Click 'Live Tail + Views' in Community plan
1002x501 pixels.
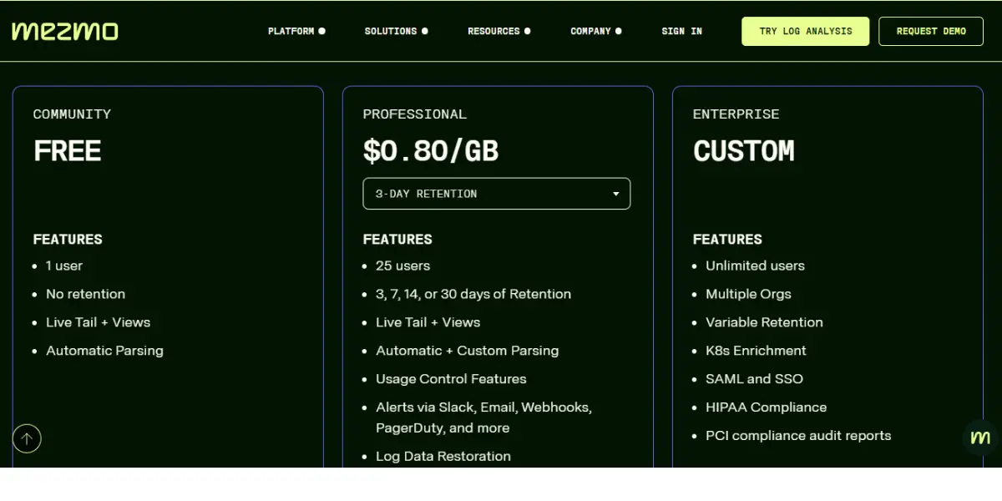click(x=99, y=322)
